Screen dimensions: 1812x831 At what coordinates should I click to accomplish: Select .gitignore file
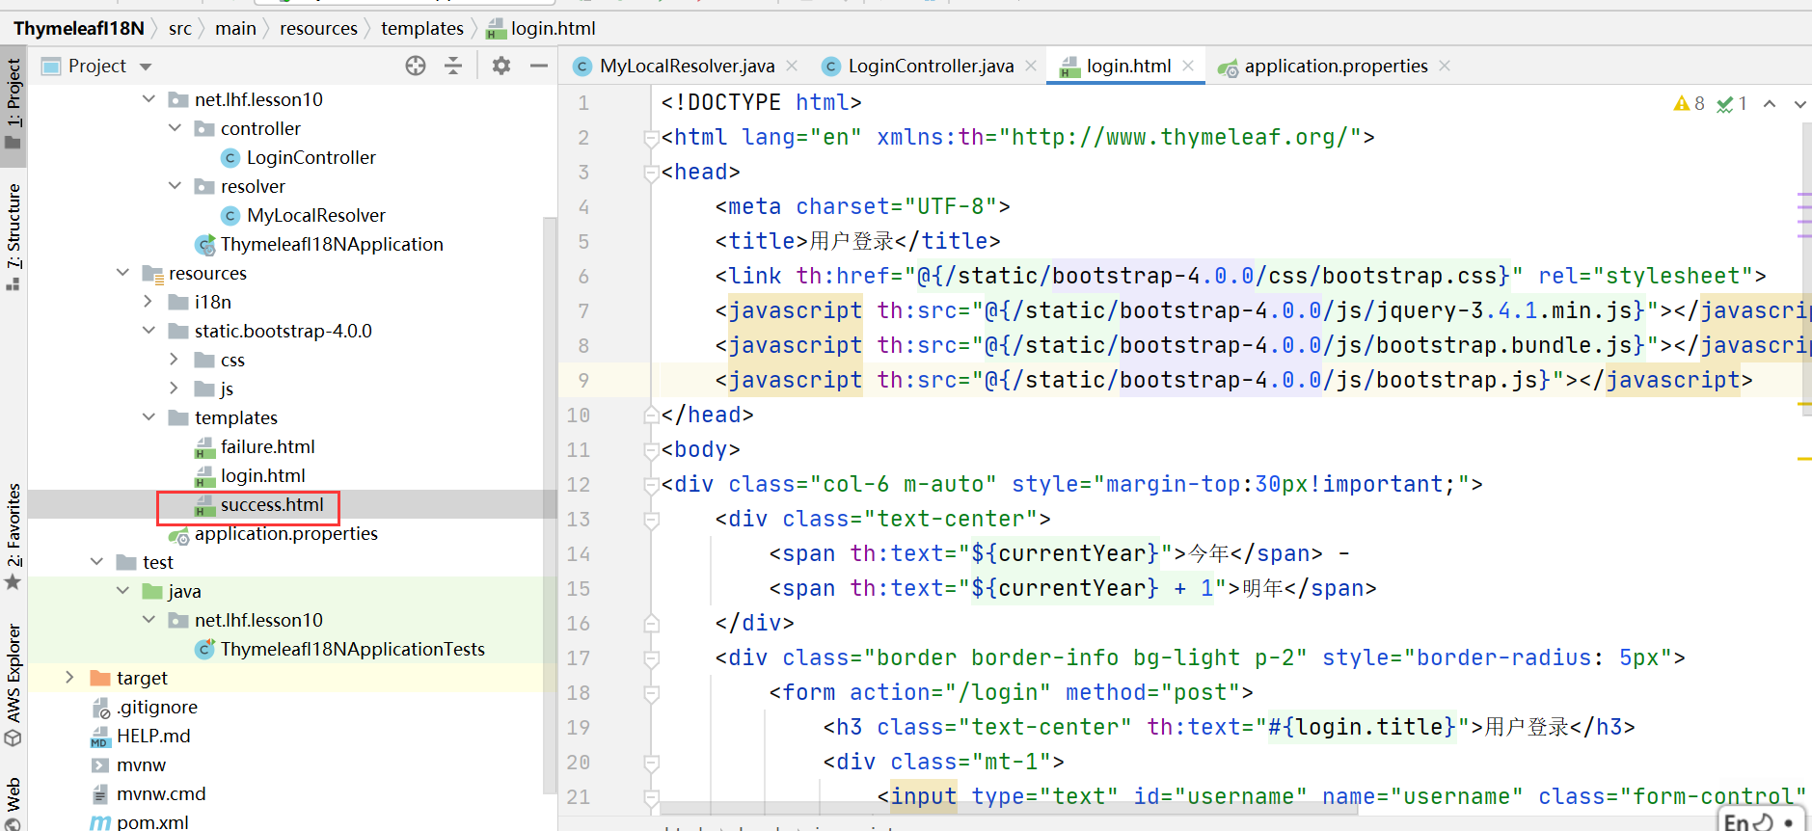pyautogui.click(x=157, y=707)
